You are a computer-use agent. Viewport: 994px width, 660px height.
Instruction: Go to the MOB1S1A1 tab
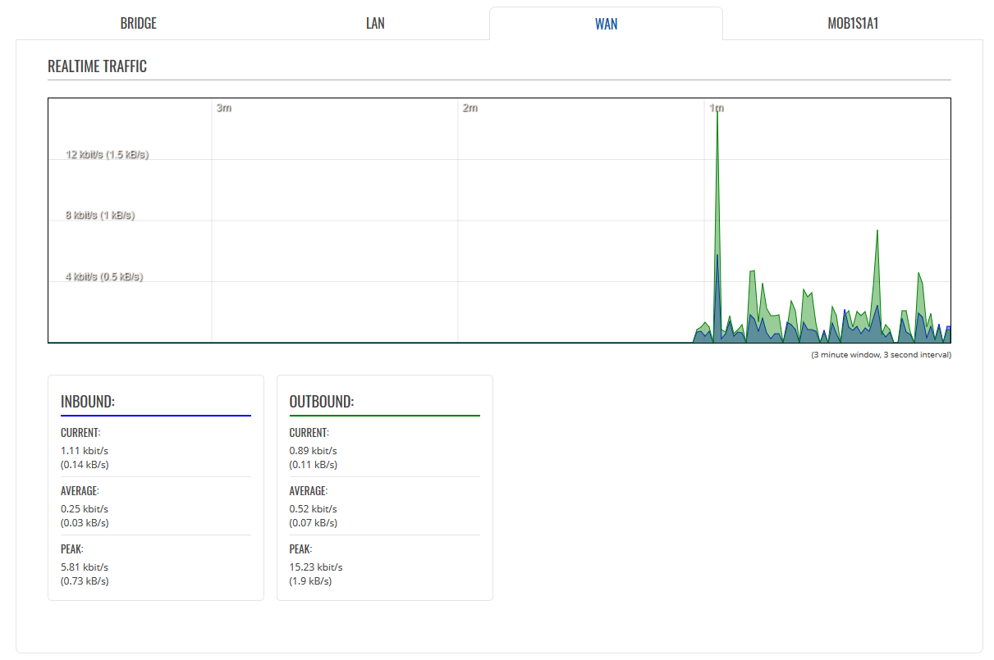[853, 24]
